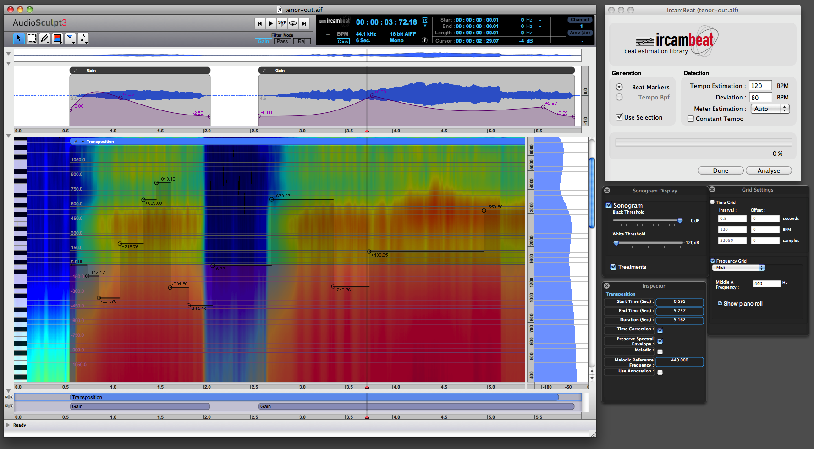814x449 pixels.
Task: Collapse the treatment tracks triangle
Action: (x=8, y=391)
